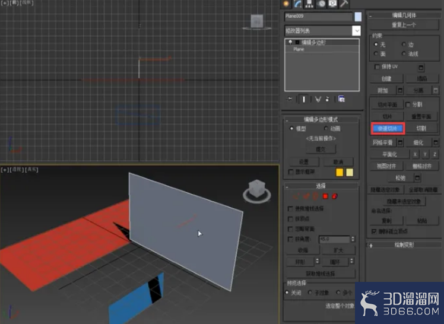Open the Display command panel tab
The width and height of the screenshot is (444, 324).
pyautogui.click(x=332, y=4)
